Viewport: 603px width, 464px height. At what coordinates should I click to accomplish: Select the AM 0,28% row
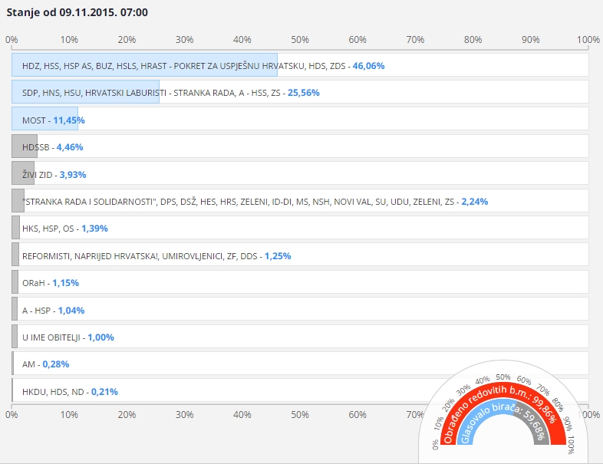(x=300, y=364)
